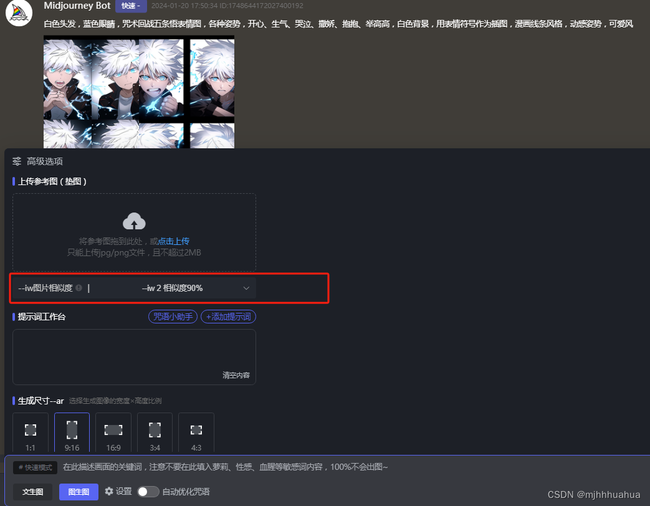The width and height of the screenshot is (650, 506).
Task: Click the 点击上传 upload link
Action: [174, 241]
